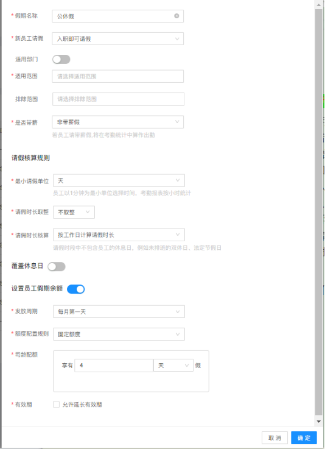Click the 排除范围 input field
Image resolution: width=325 pixels, height=449 pixels.
tap(119, 99)
